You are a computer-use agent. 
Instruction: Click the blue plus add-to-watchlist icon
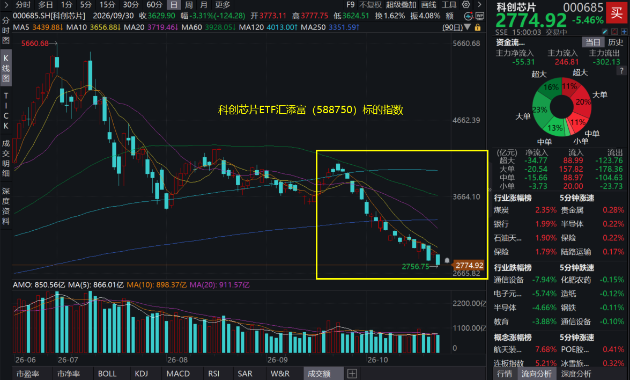pyautogui.click(x=625, y=31)
